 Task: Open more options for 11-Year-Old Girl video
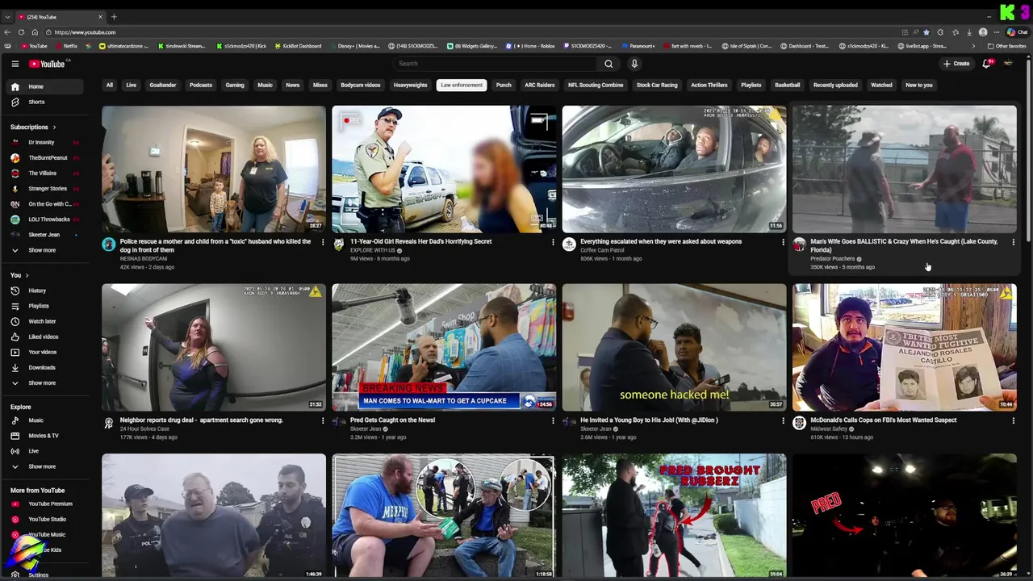tap(553, 241)
